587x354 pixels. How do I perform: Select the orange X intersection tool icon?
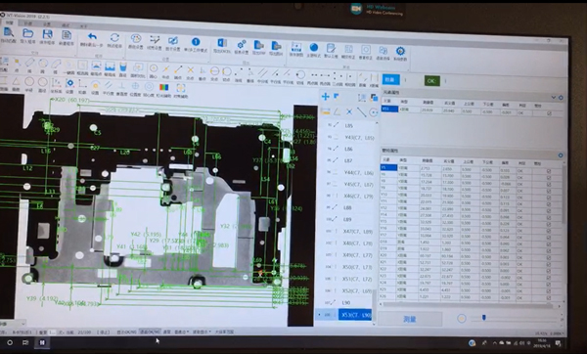(191, 70)
